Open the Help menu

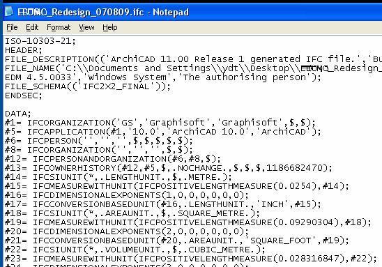click(x=110, y=27)
